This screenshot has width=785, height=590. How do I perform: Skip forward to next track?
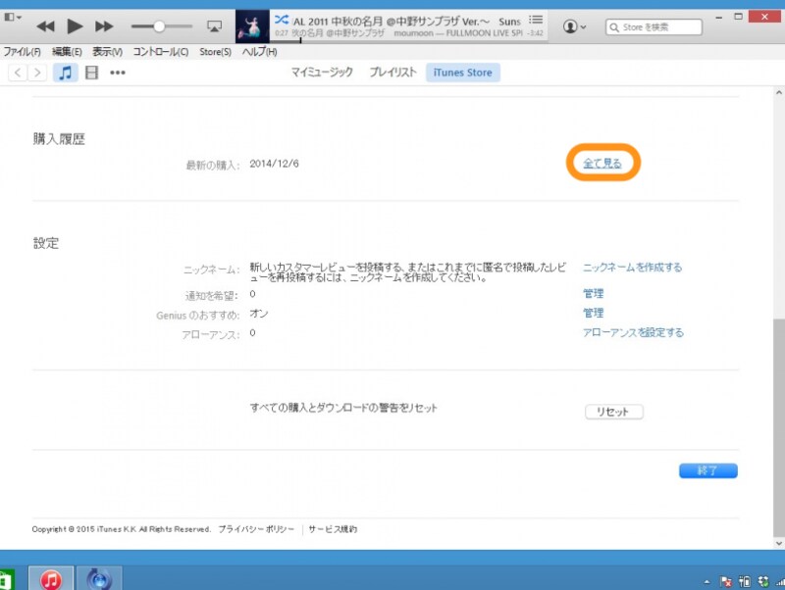pyautogui.click(x=104, y=26)
